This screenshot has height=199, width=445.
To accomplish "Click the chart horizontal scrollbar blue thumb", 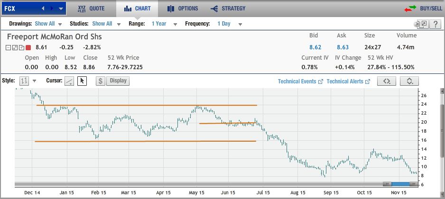I will (400, 184).
